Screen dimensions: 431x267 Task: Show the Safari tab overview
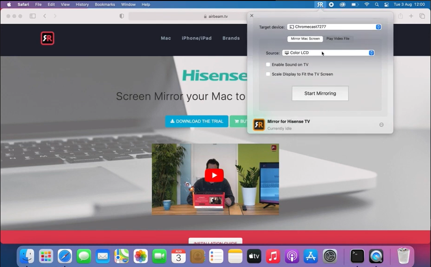click(422, 16)
